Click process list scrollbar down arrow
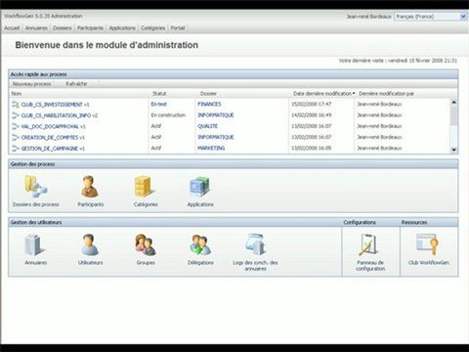The image size is (469, 352). (x=454, y=150)
